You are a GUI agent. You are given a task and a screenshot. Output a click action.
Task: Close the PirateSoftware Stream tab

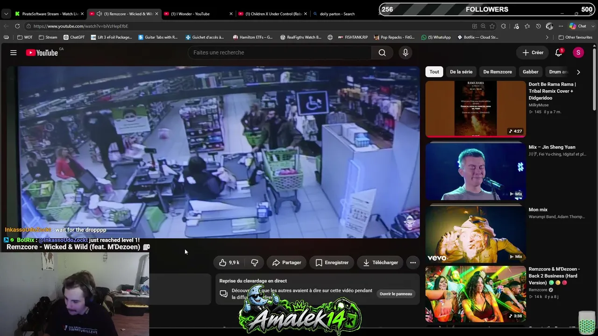(82, 14)
